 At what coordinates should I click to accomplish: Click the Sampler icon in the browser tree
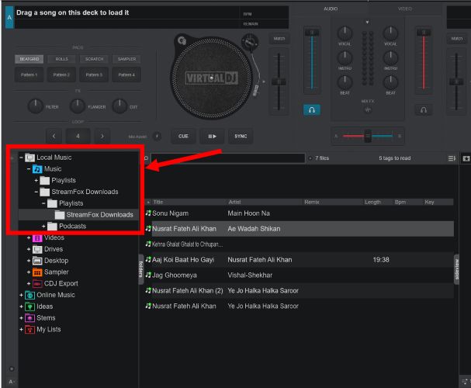point(36,272)
